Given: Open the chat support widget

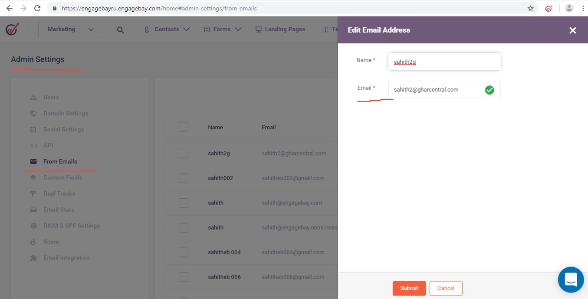Looking at the screenshot, I should point(571,279).
